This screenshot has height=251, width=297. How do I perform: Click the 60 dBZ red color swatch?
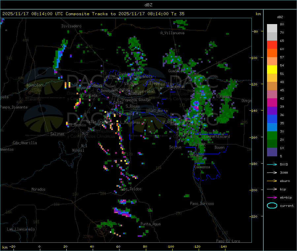[272, 45]
